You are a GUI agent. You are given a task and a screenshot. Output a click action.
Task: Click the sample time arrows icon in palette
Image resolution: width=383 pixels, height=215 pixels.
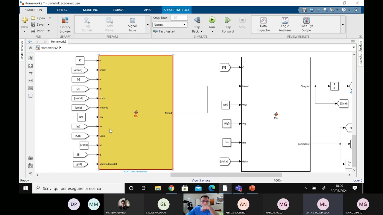30,73
